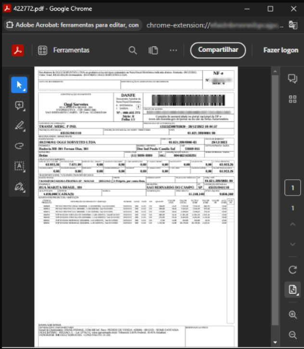Go to the previous page with the up chevron
This screenshot has height=349, width=304.
coord(292,225)
